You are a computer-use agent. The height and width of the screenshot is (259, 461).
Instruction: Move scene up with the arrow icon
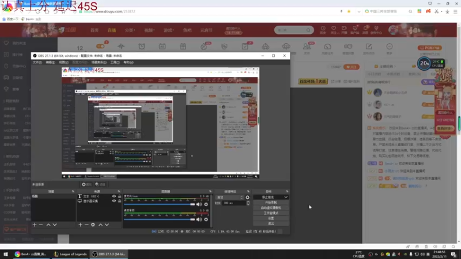[x=48, y=224]
